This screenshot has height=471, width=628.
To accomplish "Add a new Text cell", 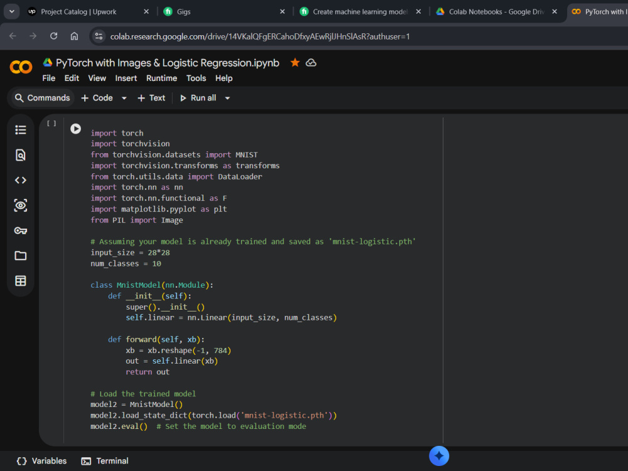I will click(151, 98).
